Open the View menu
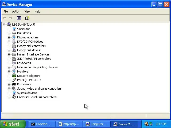Image resolution: width=171 pixels, height=128 pixels. click(27, 11)
